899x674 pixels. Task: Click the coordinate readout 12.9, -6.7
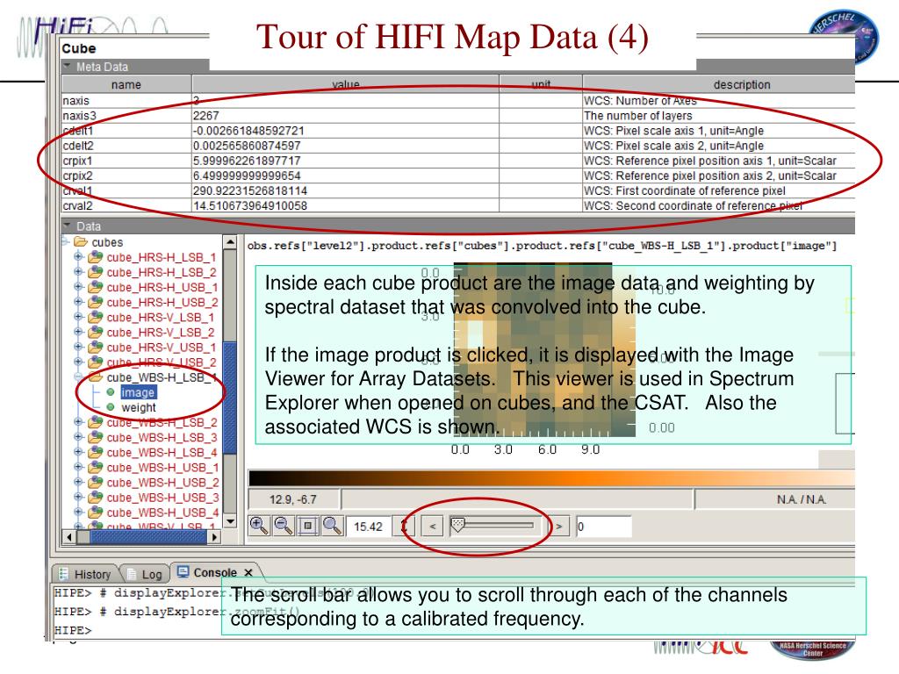(293, 499)
